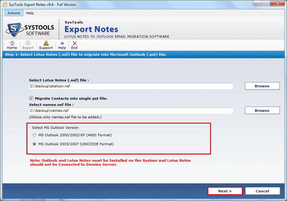287x201 pixels.
Task: Minimize the Export Notes window
Action: (257, 4)
